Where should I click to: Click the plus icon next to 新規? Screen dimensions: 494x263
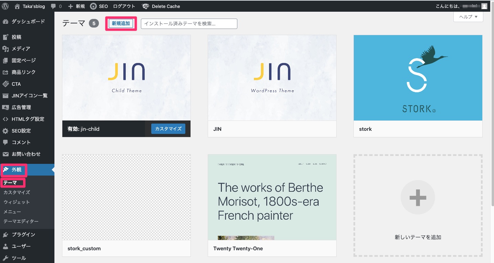71,6
